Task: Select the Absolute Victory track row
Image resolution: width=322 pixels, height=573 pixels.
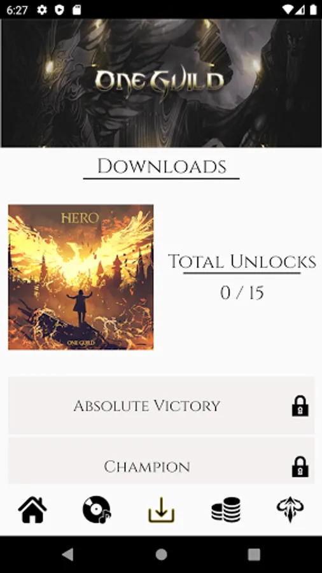Action: click(x=161, y=406)
